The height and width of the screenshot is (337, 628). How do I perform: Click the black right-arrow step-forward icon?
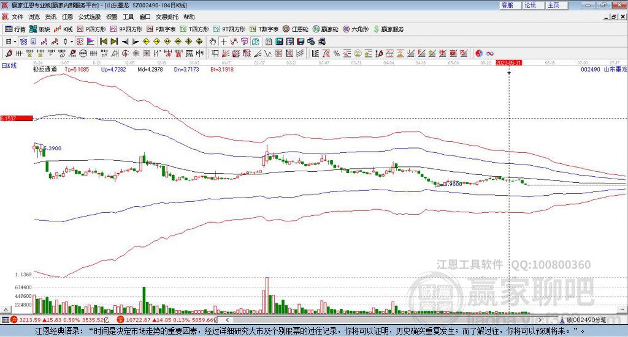click(x=136, y=42)
